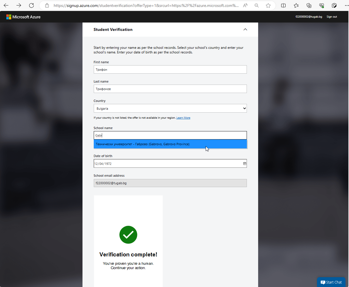349x287 pixels.
Task: Open the zoom magnifier in address bar
Action: pos(257,5)
